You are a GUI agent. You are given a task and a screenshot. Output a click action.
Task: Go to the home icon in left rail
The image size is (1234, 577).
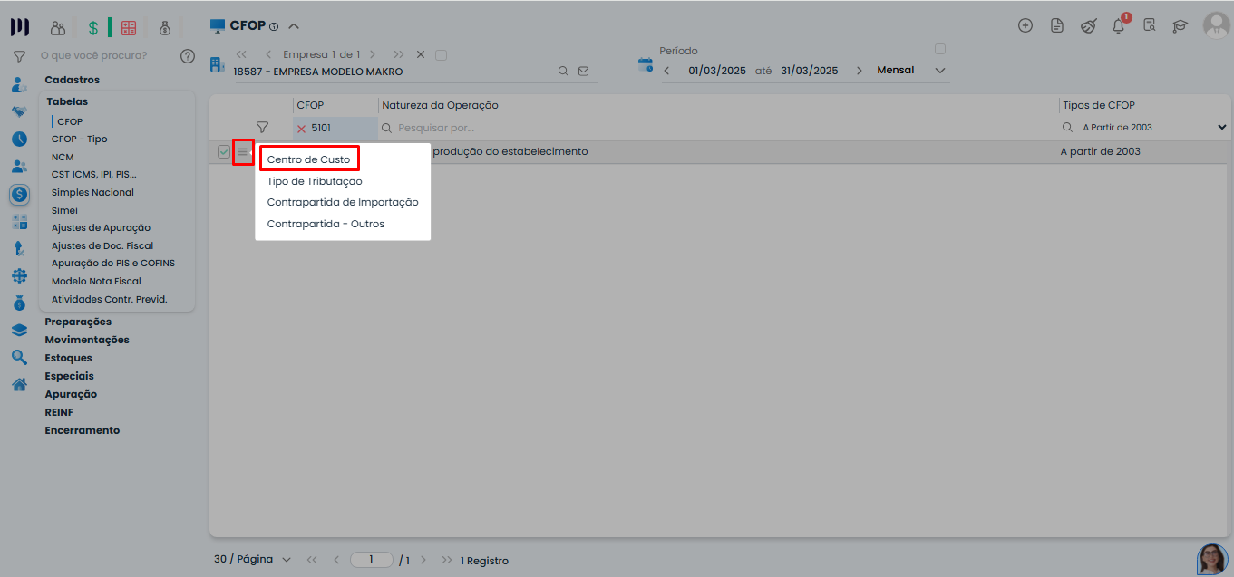19,385
